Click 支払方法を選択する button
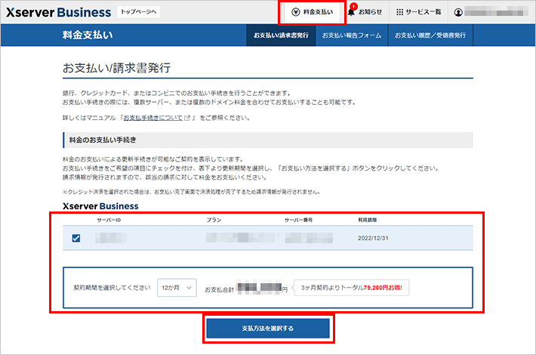 tap(268, 329)
